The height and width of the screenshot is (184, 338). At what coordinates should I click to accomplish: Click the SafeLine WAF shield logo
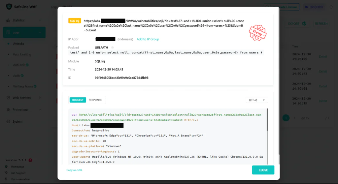(9, 7)
